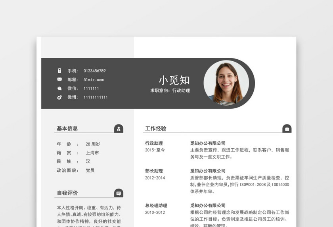Select the ethnicity value 汉
The image size is (333, 227).
point(88,161)
